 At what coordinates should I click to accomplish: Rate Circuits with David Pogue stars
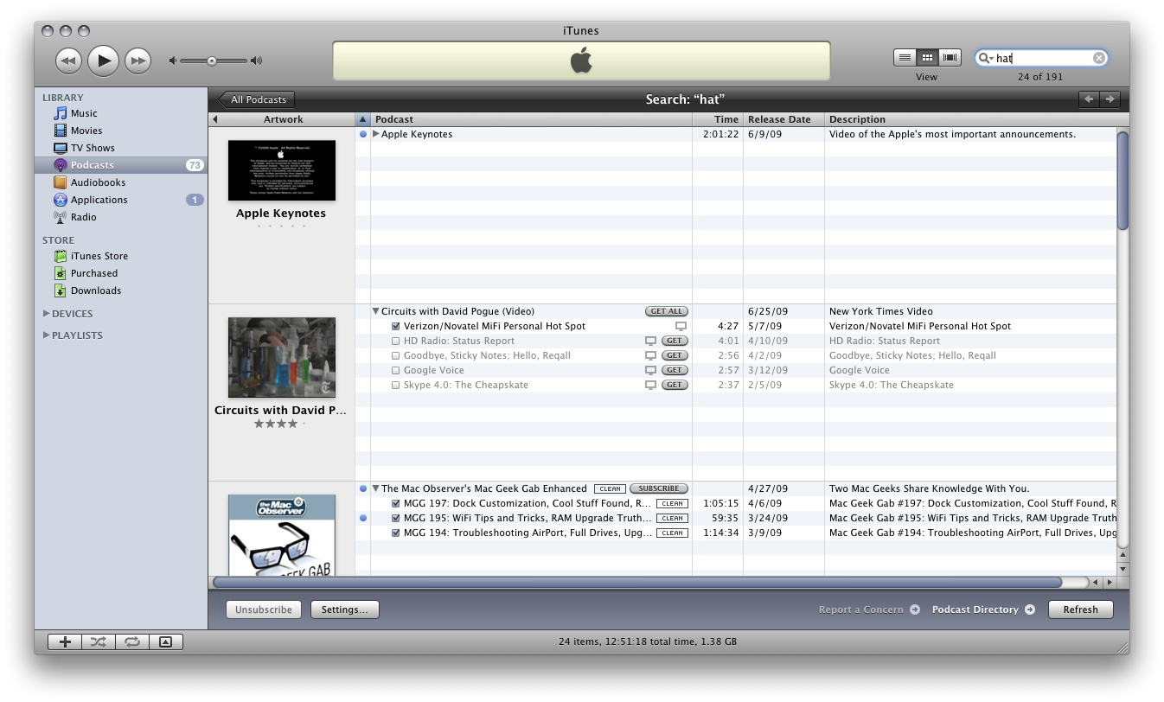(281, 424)
